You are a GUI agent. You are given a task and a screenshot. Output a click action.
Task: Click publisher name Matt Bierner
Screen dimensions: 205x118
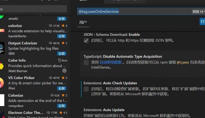coord(18,71)
